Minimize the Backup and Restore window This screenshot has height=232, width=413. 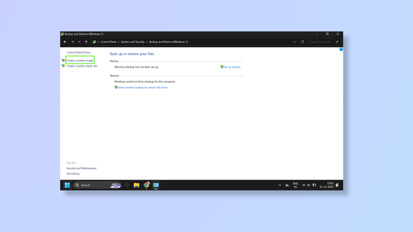pyautogui.click(x=317, y=34)
